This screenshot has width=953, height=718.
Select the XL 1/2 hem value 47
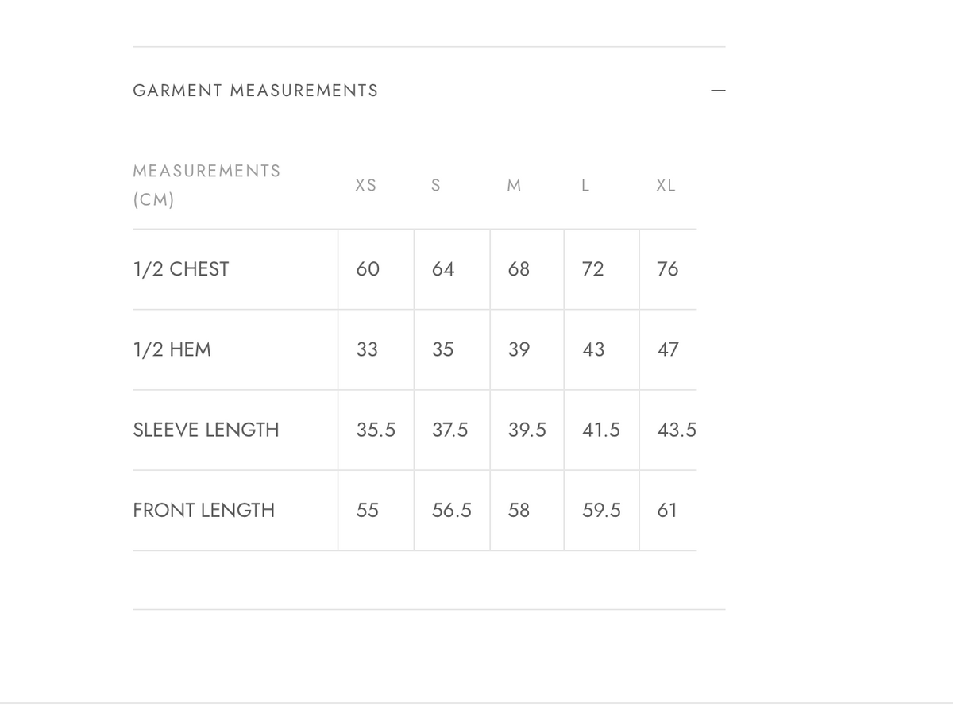click(x=668, y=349)
